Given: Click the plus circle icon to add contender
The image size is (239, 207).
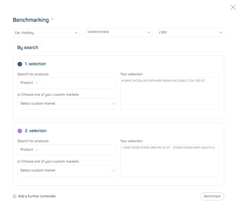Looking at the screenshot, I should tap(15, 196).
